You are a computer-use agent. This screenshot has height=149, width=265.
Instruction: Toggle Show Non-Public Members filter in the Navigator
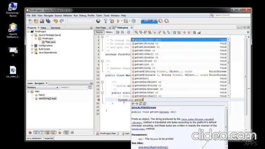[x=48, y=132]
